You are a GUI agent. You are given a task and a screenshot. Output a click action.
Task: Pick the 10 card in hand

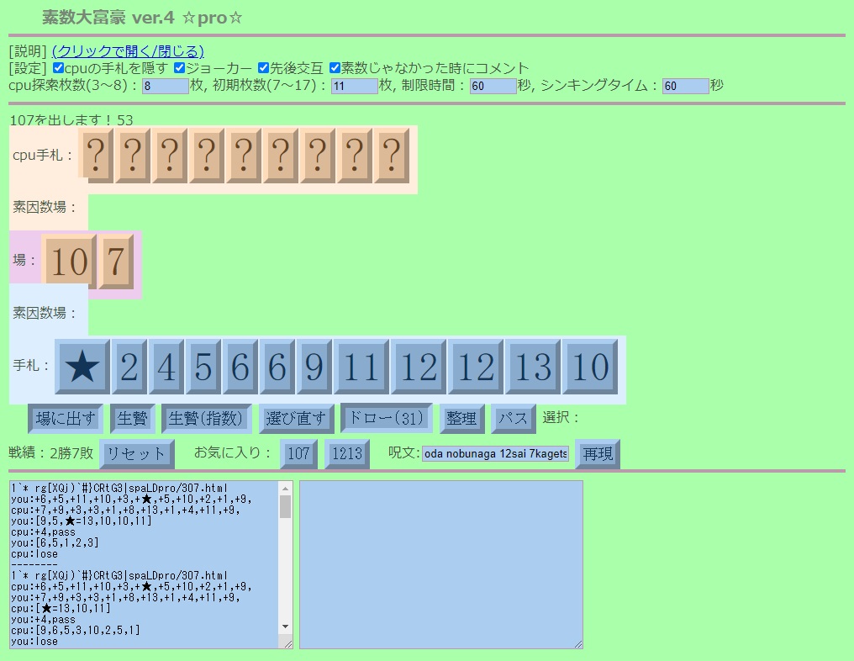[x=590, y=366]
